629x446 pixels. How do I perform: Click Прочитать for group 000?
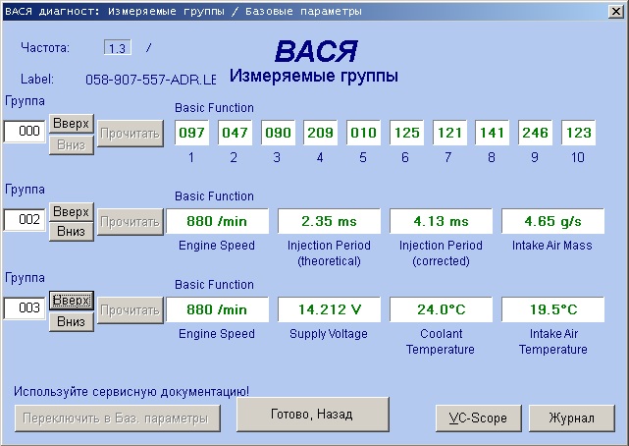[130, 134]
